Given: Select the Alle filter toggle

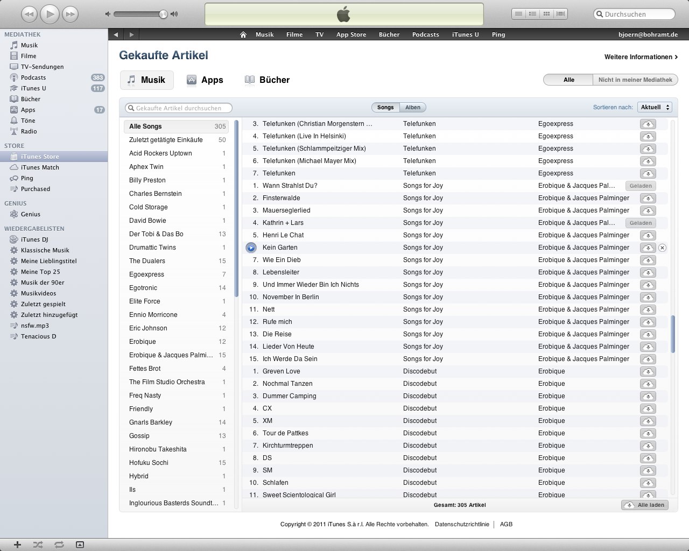Looking at the screenshot, I should (568, 80).
